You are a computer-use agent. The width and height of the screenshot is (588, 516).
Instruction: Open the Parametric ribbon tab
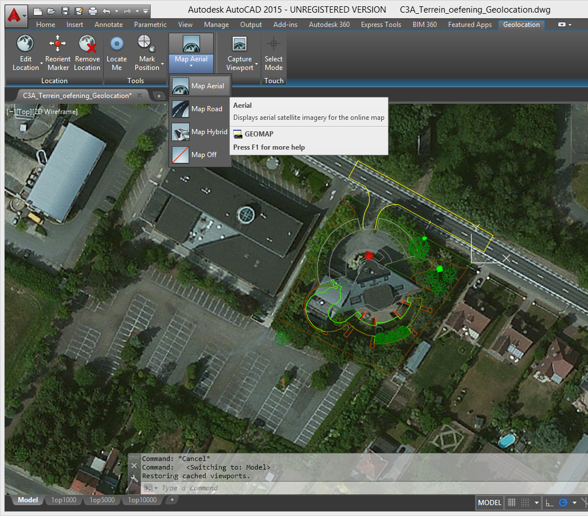(150, 25)
